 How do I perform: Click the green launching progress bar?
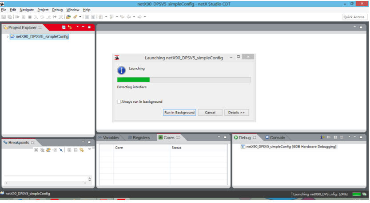click(184, 80)
